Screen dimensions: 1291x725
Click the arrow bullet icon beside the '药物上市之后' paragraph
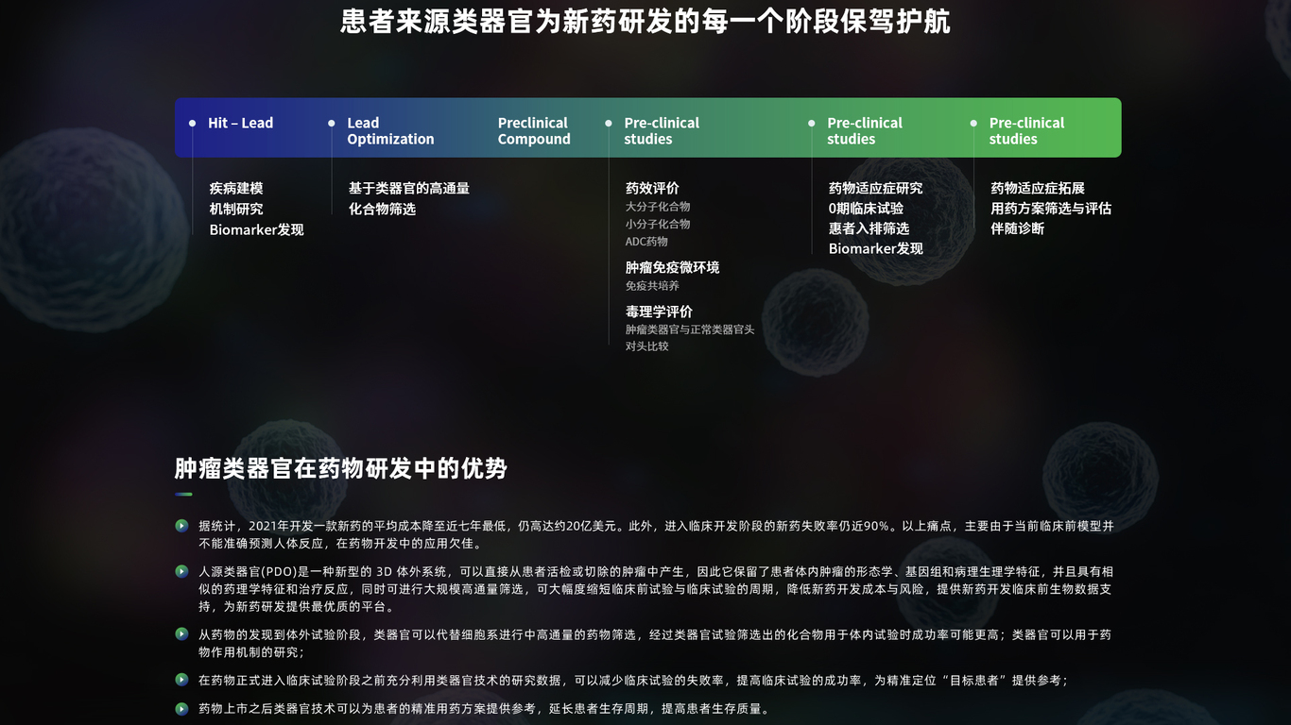(x=181, y=709)
